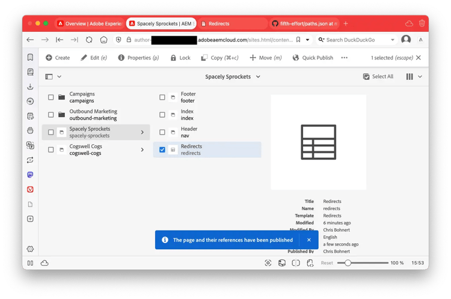Check the Cogswell Cogs checkbox

tap(51, 149)
